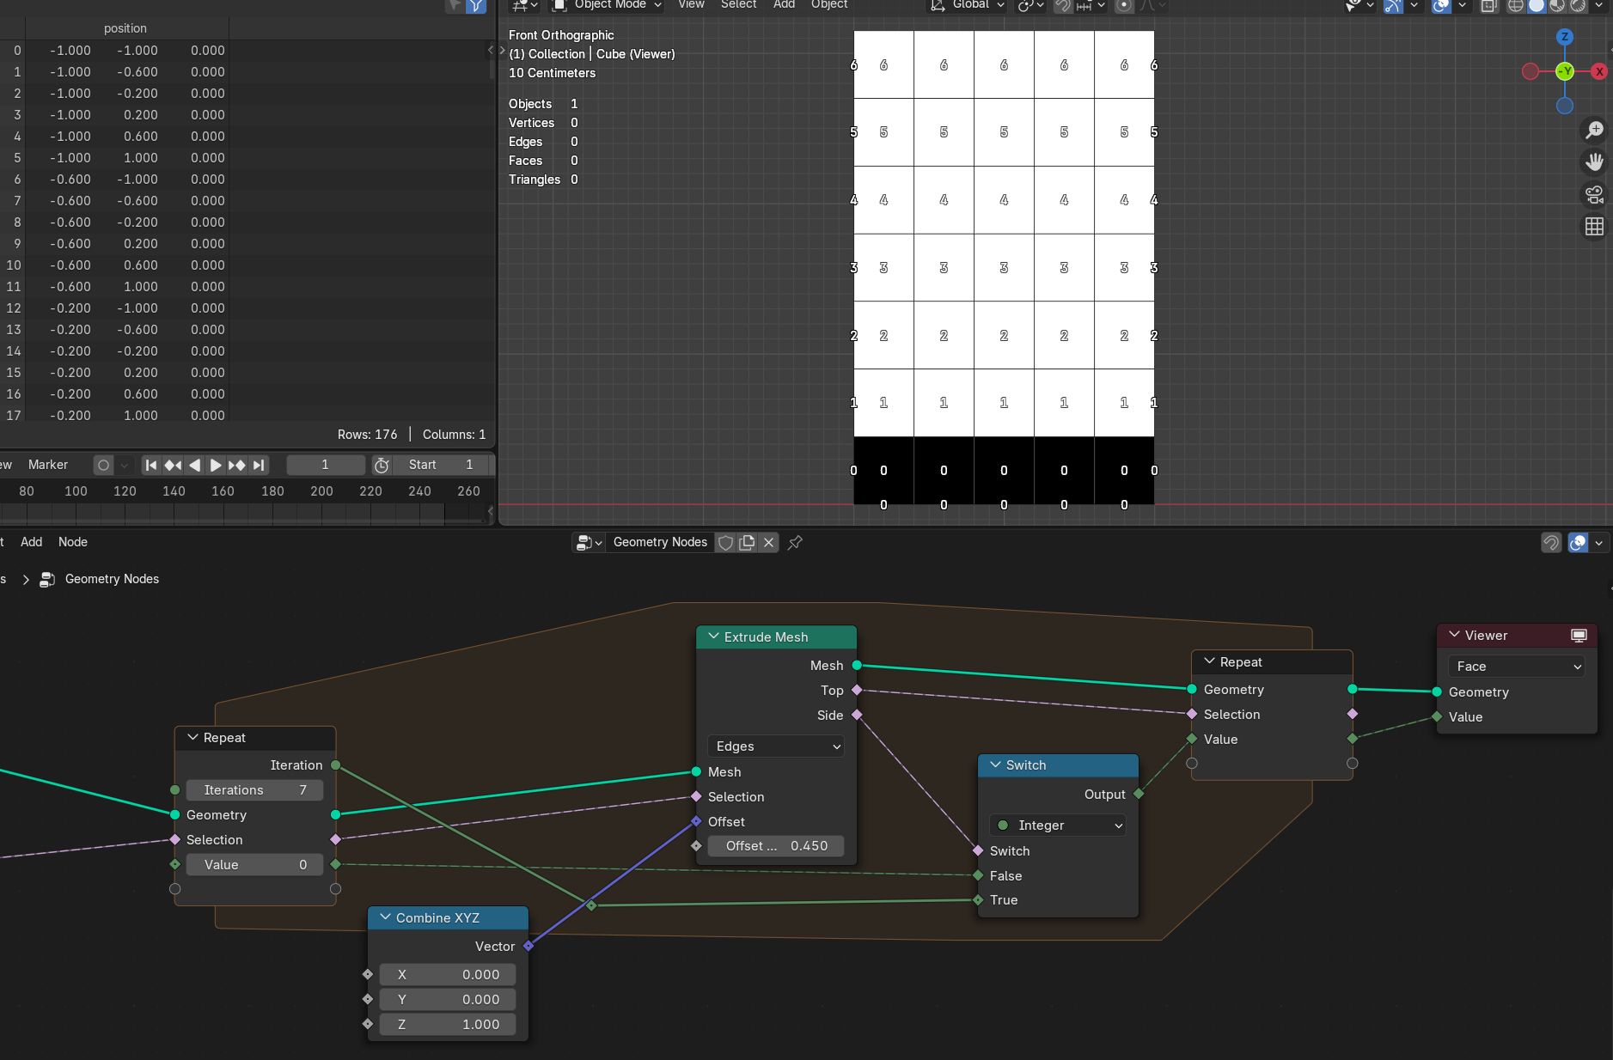Click the pan hand icon in viewport
Image resolution: width=1613 pixels, height=1060 pixels.
point(1594,161)
